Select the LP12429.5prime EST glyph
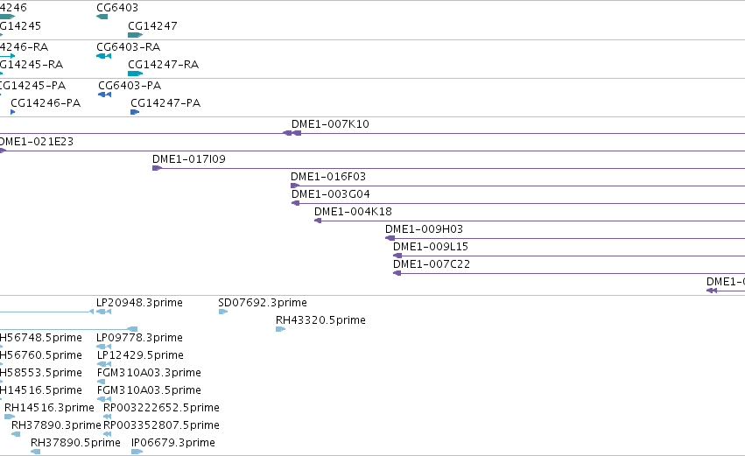The width and height of the screenshot is (745, 456). (x=103, y=364)
